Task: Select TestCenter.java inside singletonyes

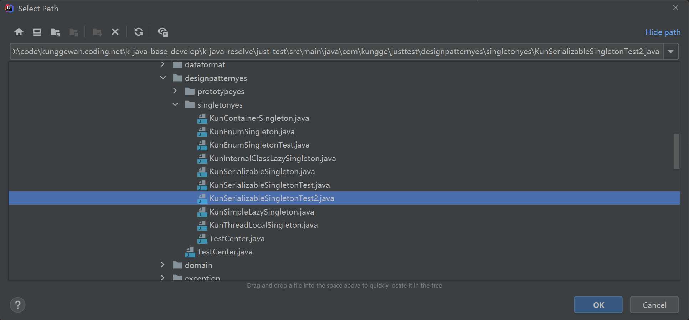Action: tap(237, 238)
